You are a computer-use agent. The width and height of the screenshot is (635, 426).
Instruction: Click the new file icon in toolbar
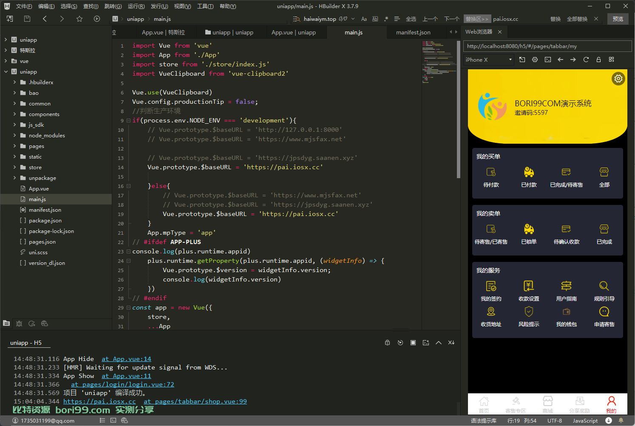[x=10, y=19]
